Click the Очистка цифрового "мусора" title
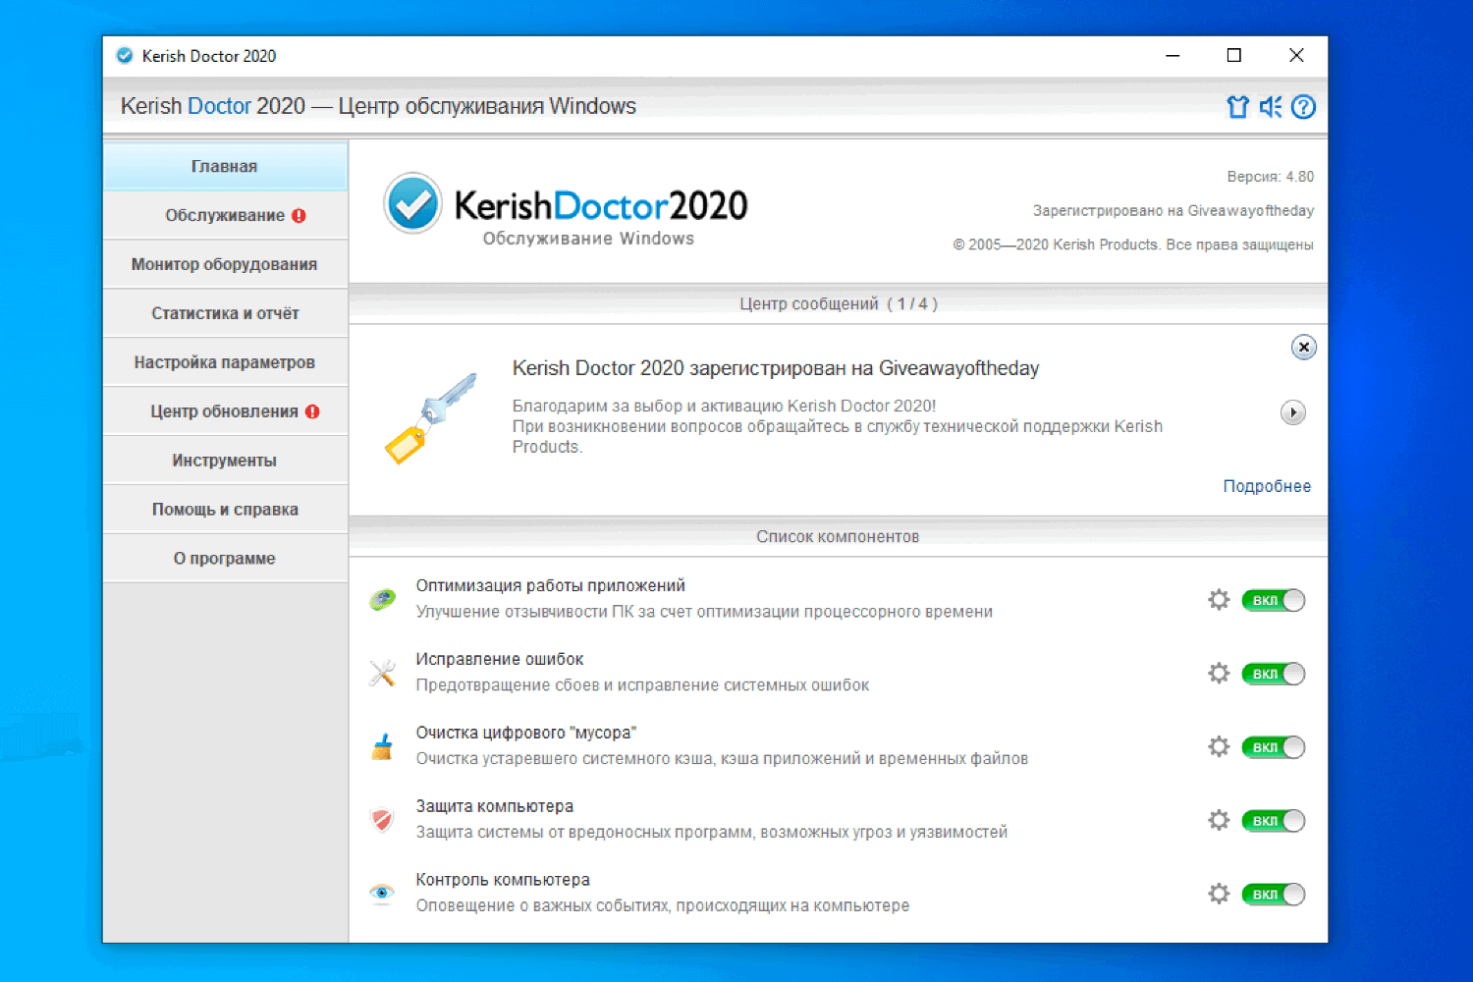 pyautogui.click(x=526, y=733)
